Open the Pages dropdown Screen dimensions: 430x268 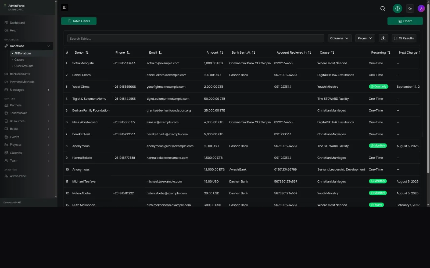[365, 38]
